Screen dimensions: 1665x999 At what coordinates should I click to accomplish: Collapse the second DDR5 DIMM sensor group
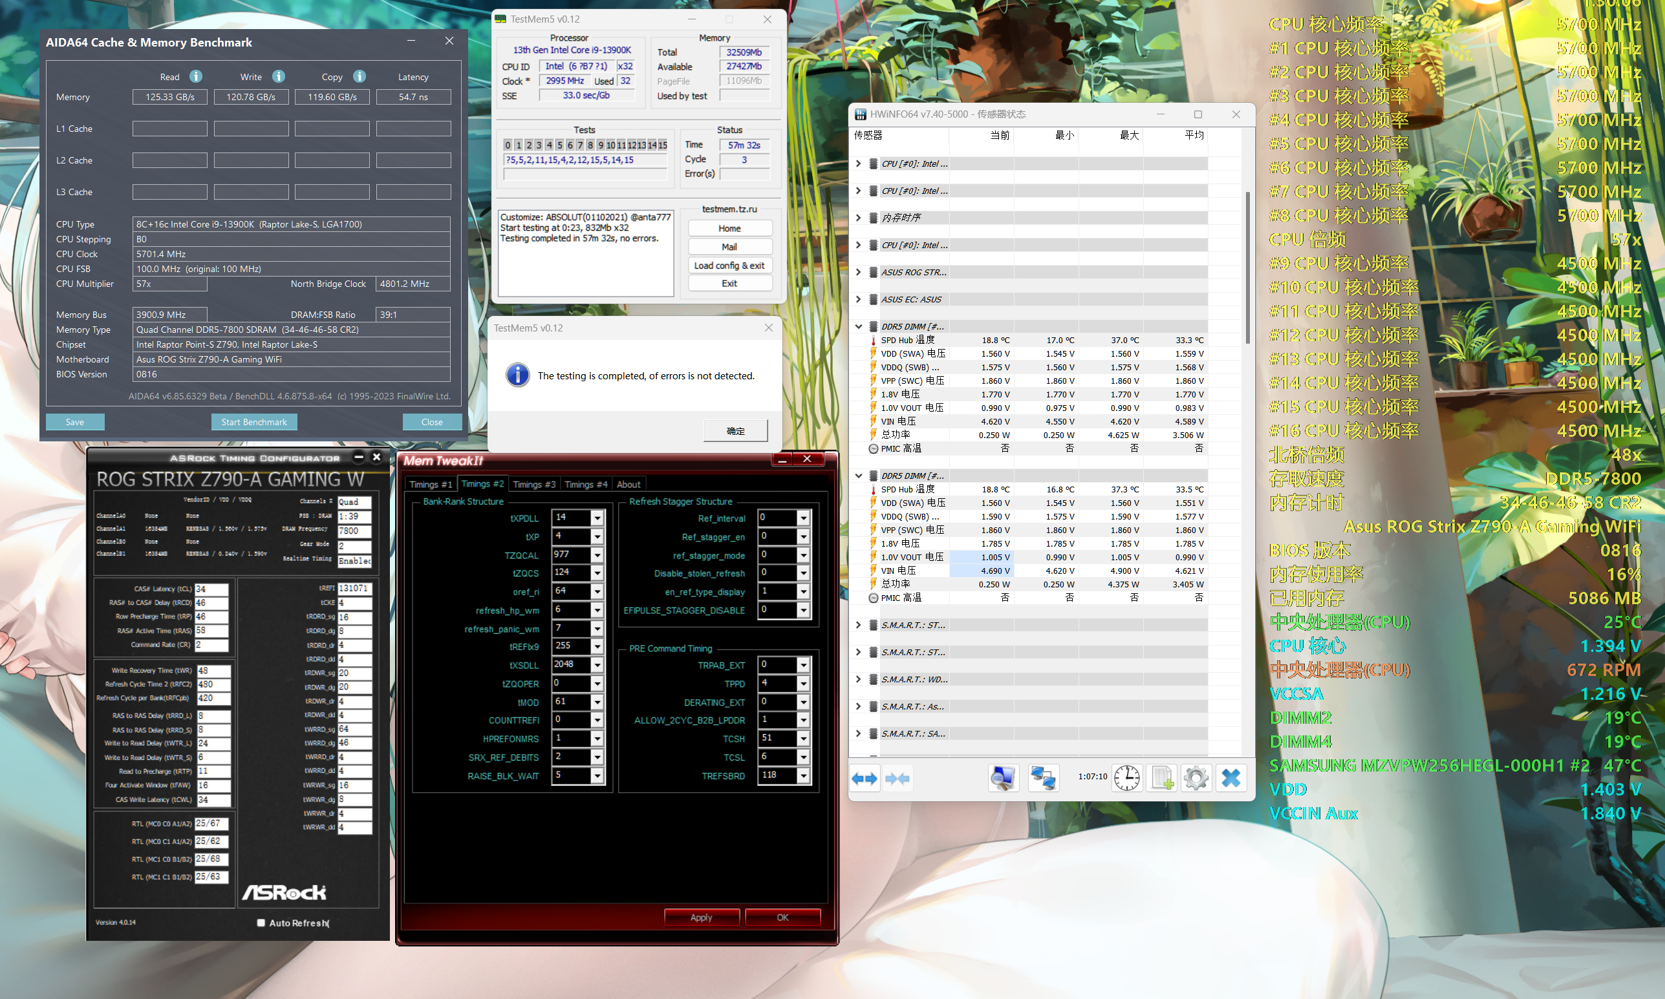click(x=858, y=475)
